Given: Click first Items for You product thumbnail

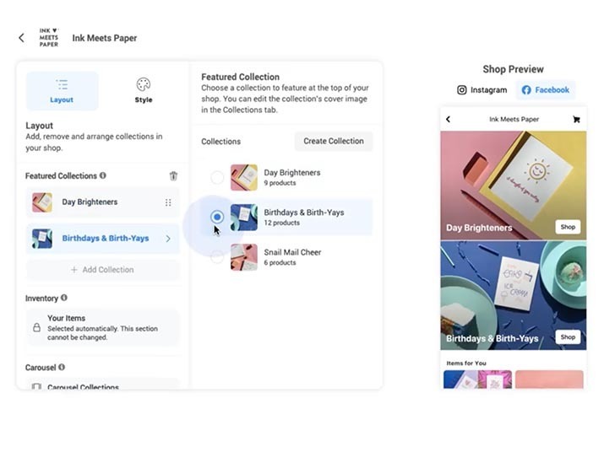Looking at the screenshot, I should pyautogui.click(x=477, y=379).
